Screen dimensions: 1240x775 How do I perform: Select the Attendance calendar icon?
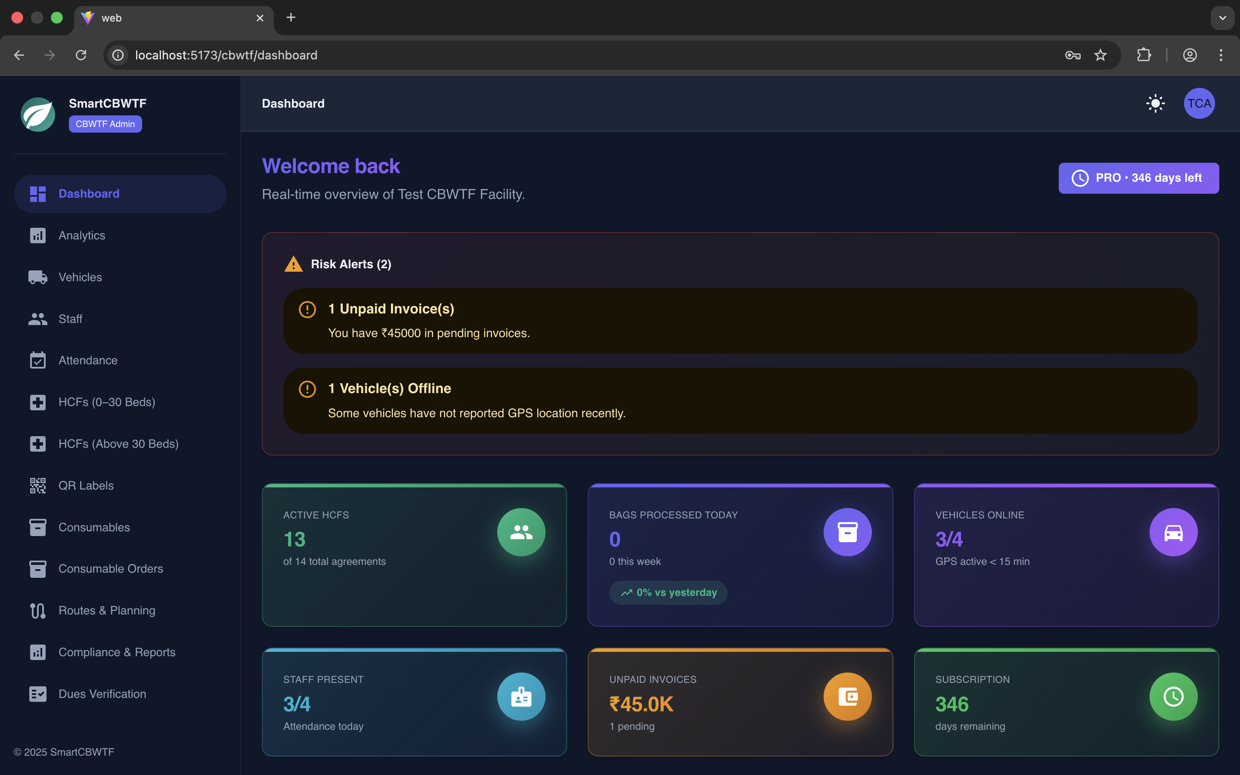click(x=37, y=360)
